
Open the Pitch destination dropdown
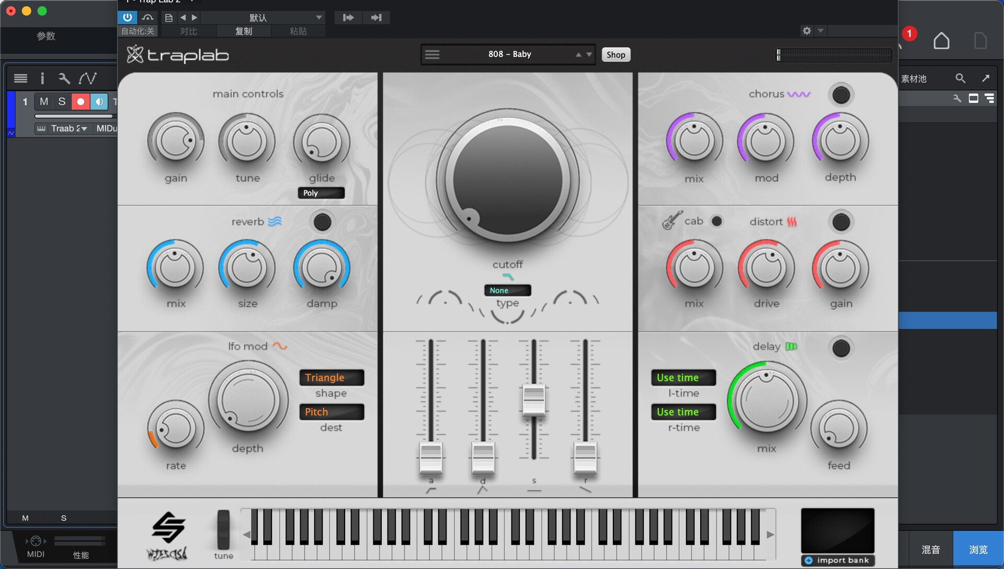[332, 412]
